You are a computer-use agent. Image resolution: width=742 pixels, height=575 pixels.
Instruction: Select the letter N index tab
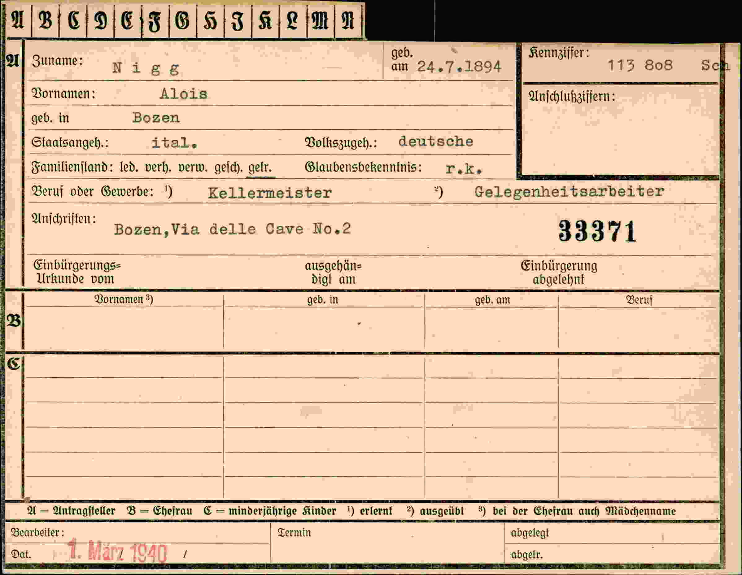(348, 21)
